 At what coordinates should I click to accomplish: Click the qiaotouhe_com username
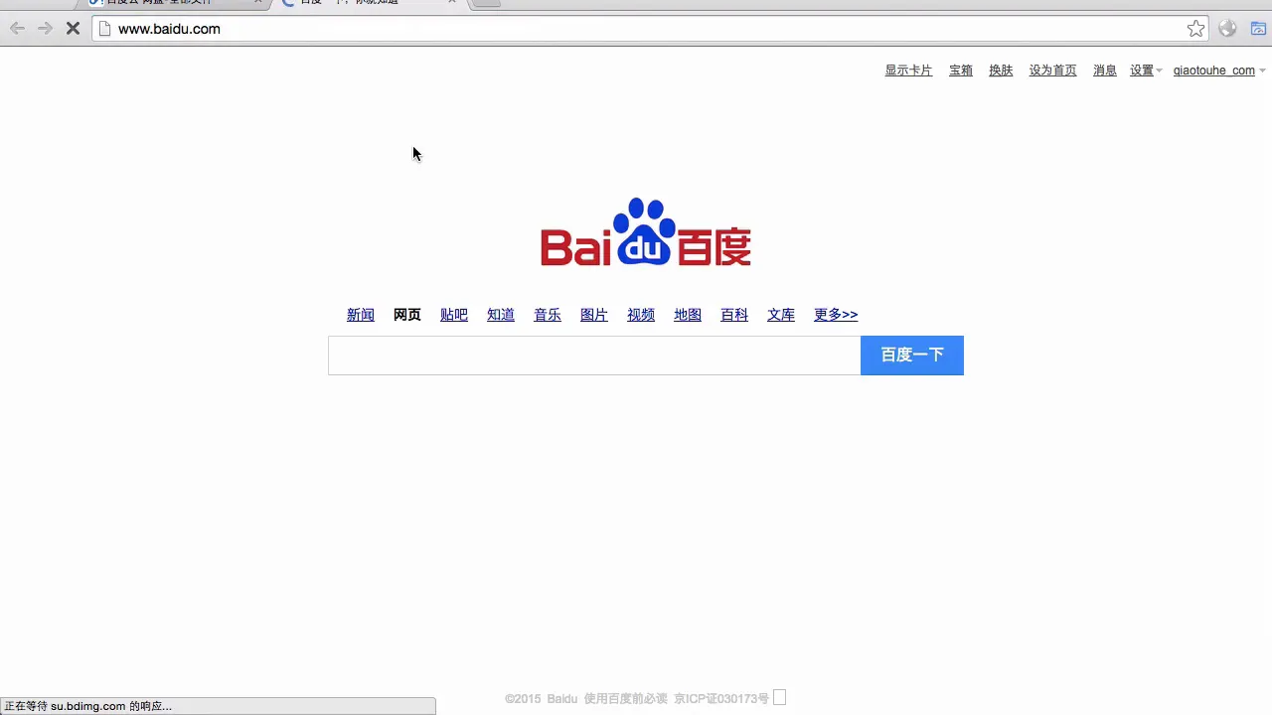(1213, 71)
